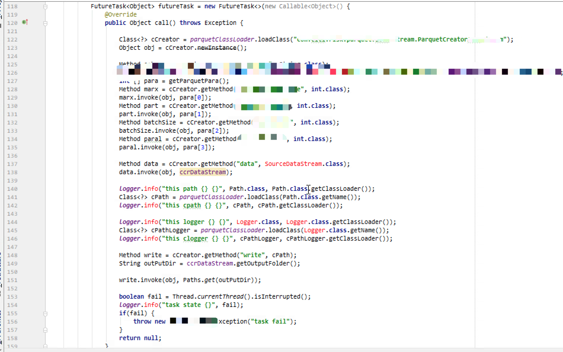
Task: Collapse the call() method fold marker at line 120
Action: tap(45, 23)
